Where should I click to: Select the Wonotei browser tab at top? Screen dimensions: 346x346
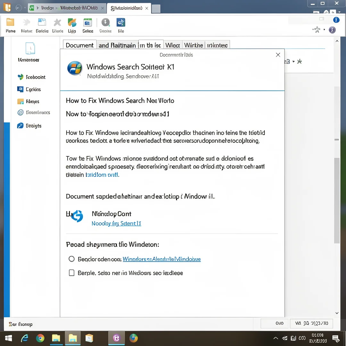(66, 8)
